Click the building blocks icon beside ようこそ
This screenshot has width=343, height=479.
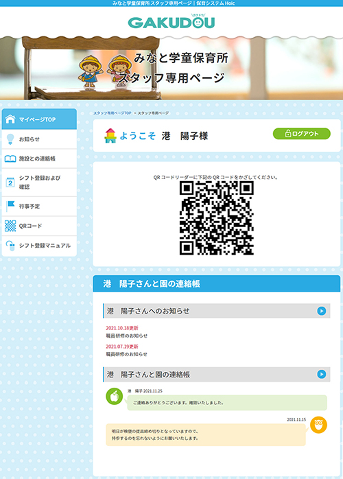[110, 136]
